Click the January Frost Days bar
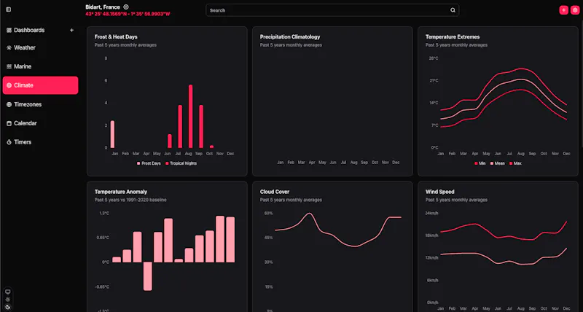The width and height of the screenshot is (583, 312). coord(113,135)
